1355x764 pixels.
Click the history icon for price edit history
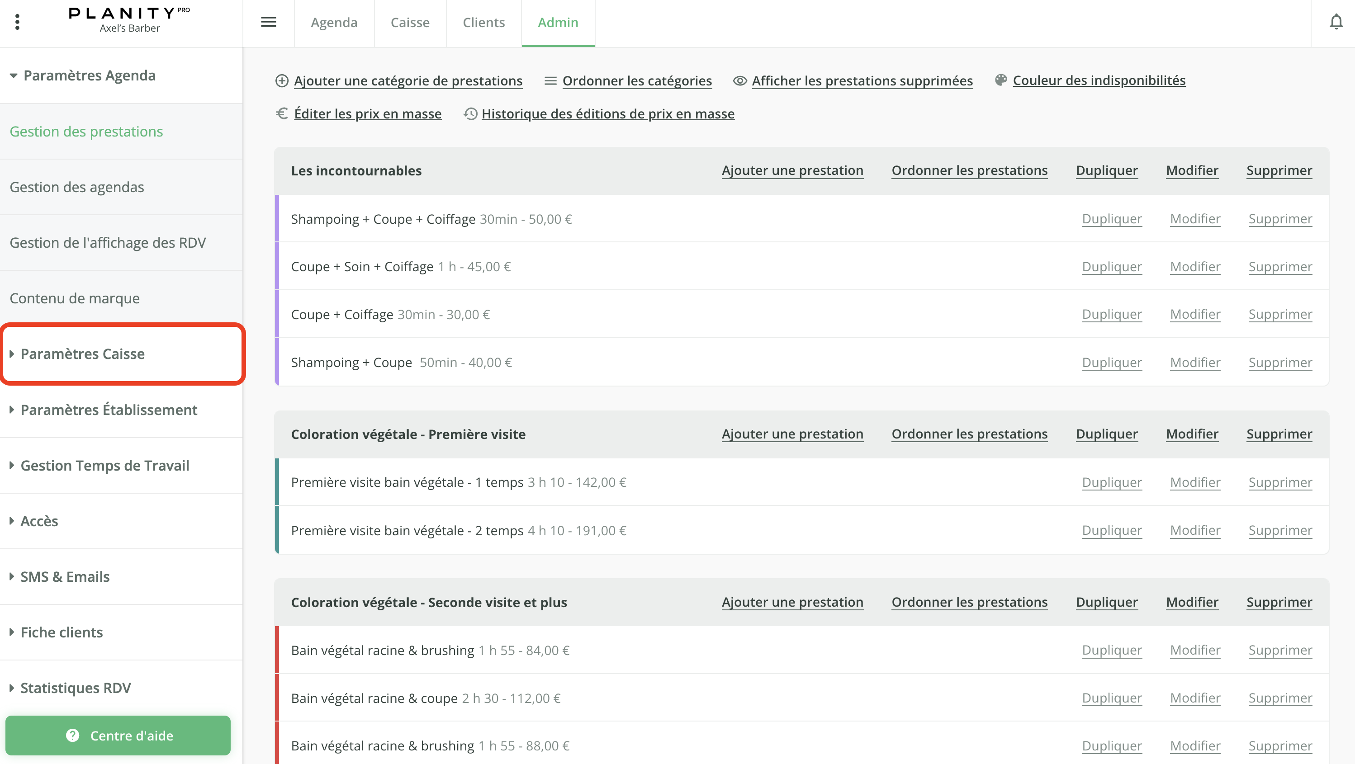[x=470, y=113]
